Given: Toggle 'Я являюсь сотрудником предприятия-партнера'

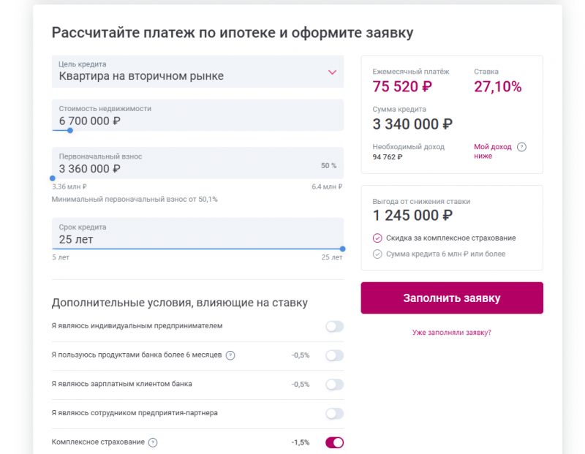Looking at the screenshot, I should click(333, 413).
